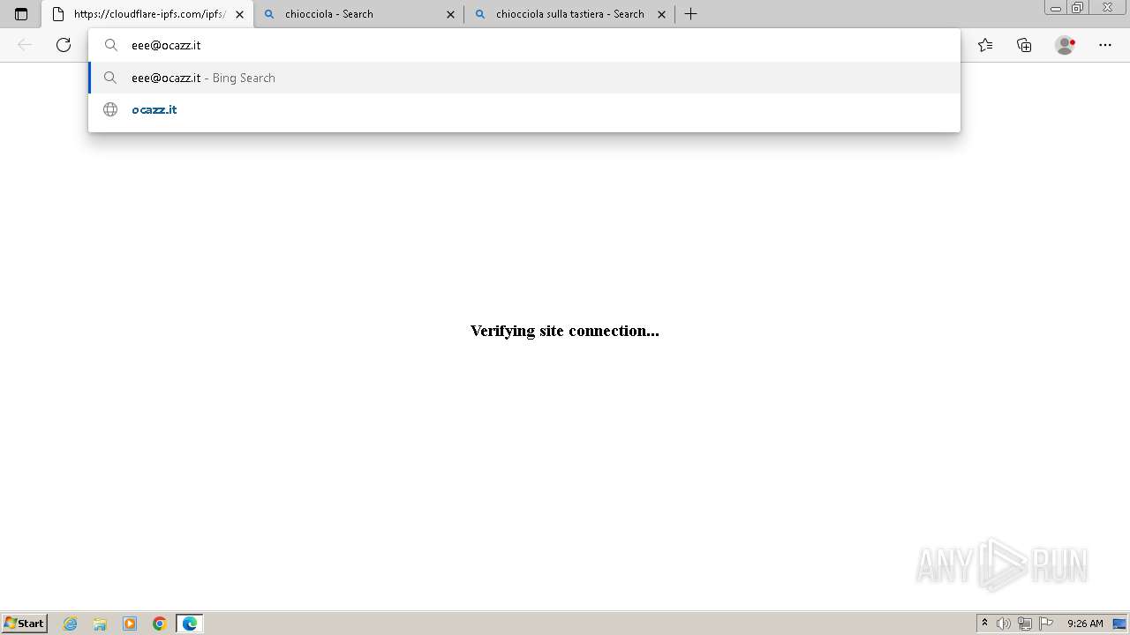The height and width of the screenshot is (635, 1130).
Task: Launch Google Chrome from the taskbar
Action: (160, 624)
